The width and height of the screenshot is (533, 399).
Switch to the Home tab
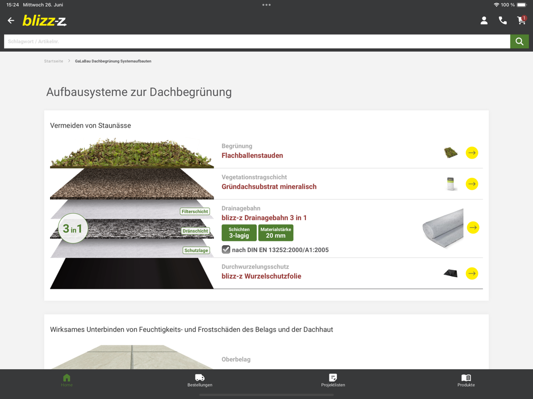pyautogui.click(x=67, y=380)
